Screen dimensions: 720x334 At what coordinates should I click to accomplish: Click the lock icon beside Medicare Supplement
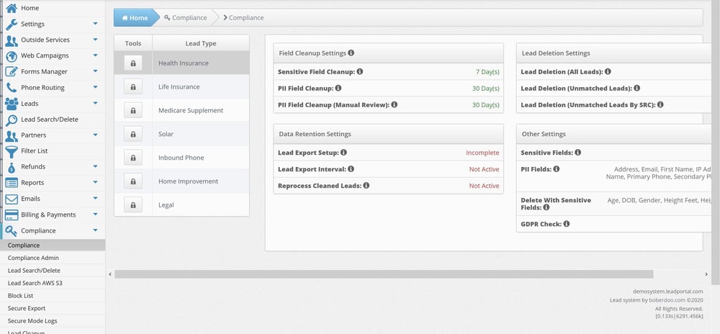pos(133,111)
